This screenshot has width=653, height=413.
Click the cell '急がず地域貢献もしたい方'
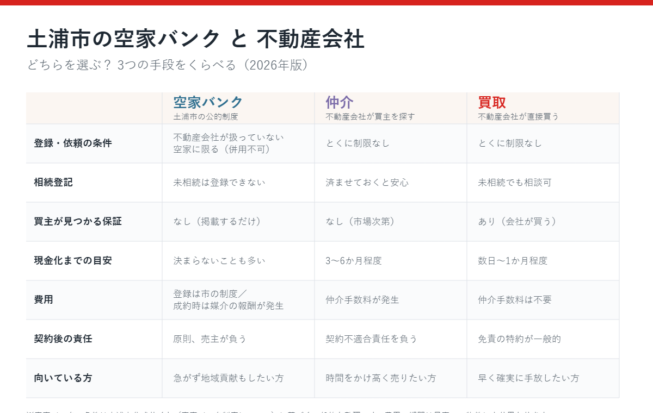pyautogui.click(x=229, y=378)
